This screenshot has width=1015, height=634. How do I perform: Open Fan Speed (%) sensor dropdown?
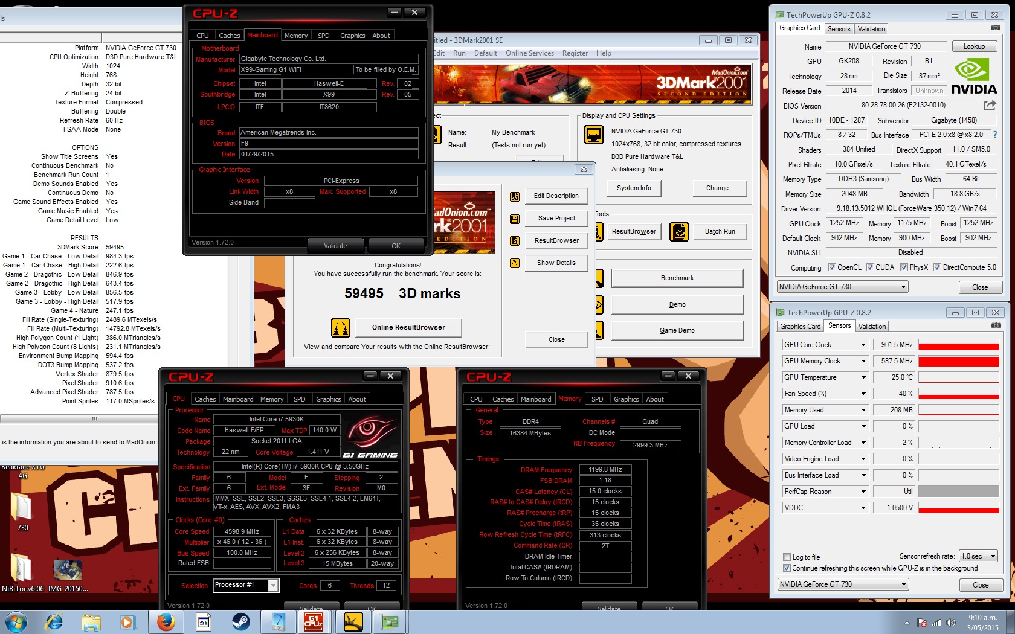coord(863,394)
